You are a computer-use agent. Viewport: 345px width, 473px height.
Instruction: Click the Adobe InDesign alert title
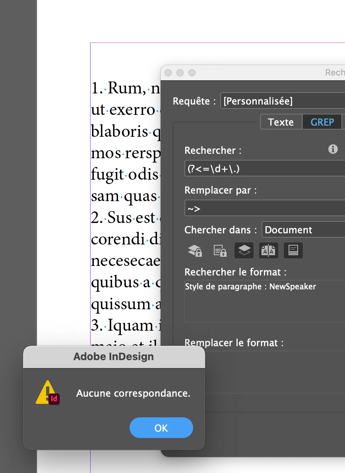114,357
